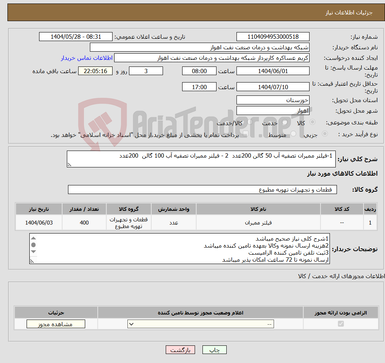Viewport: 385px width, 363px height.
Task: Click the delivery province field خوزستان
Action: tap(273, 100)
